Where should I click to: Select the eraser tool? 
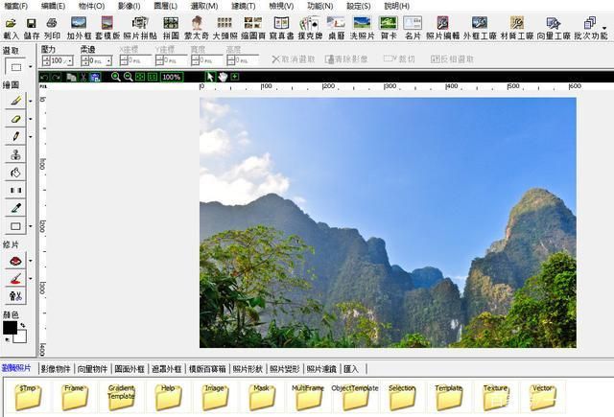click(15, 119)
